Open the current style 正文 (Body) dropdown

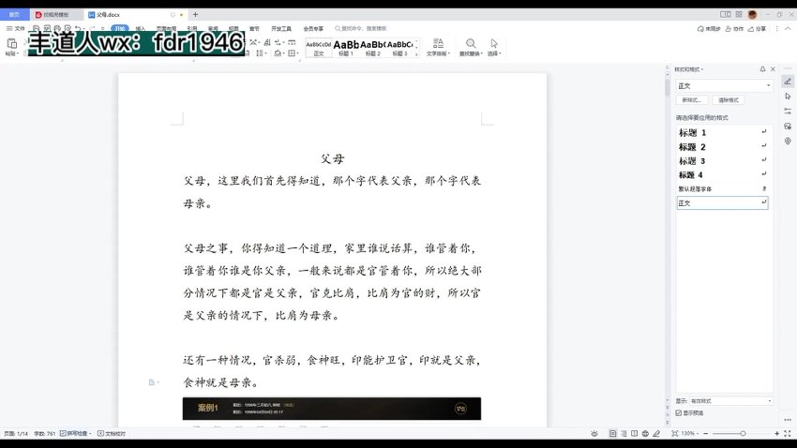(x=724, y=86)
